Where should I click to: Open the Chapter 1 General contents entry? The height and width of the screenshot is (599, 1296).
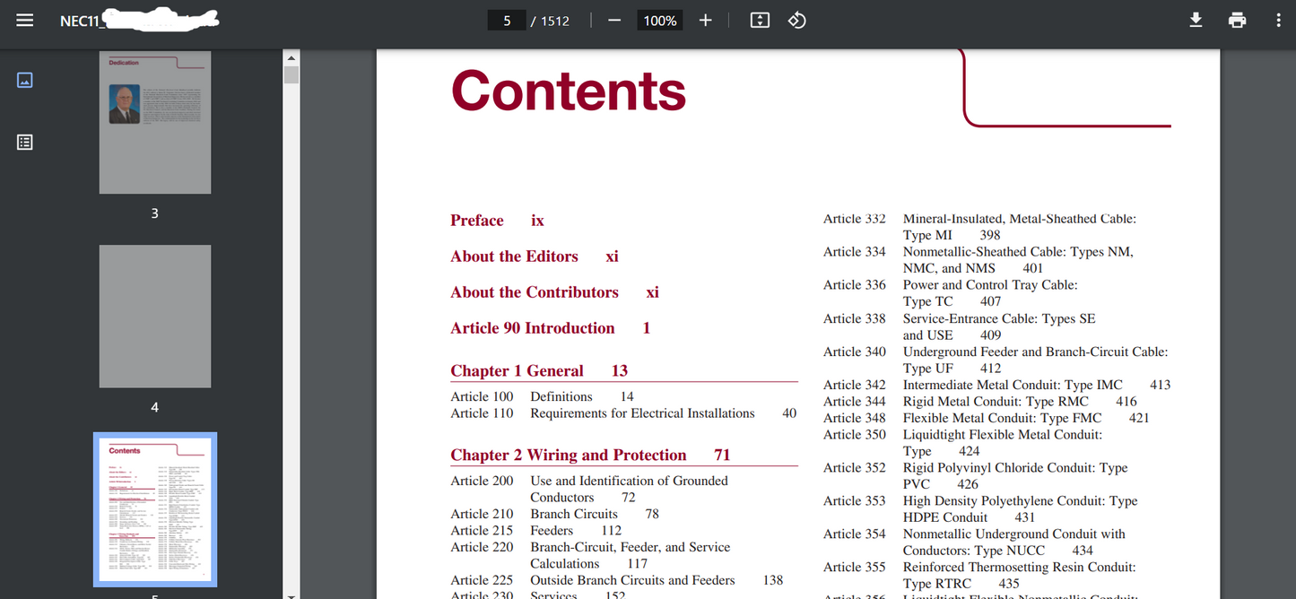pyautogui.click(x=517, y=370)
